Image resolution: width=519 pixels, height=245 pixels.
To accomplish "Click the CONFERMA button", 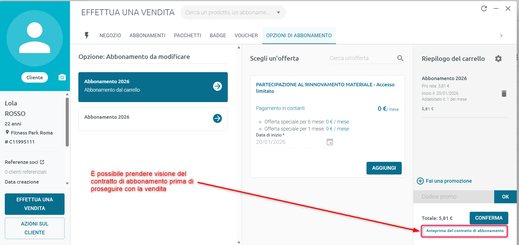I will pyautogui.click(x=489, y=218).
